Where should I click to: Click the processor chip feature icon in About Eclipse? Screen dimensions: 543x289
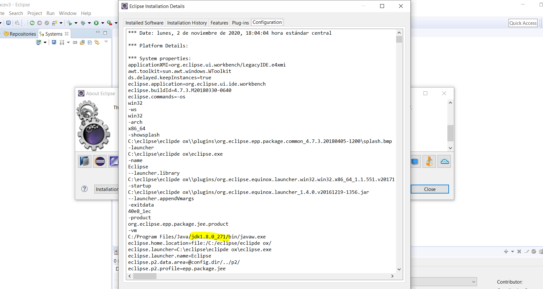pos(85,161)
